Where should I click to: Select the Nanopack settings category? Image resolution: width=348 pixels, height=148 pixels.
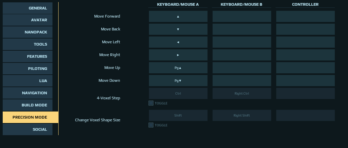[27, 32]
